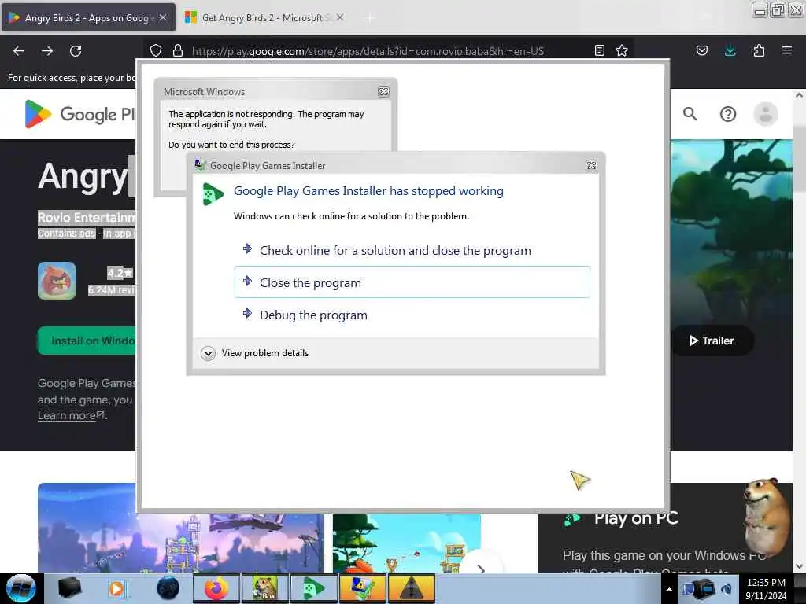Viewport: 806px width, 604px height.
Task: Expand View problem details
Action: point(256,353)
